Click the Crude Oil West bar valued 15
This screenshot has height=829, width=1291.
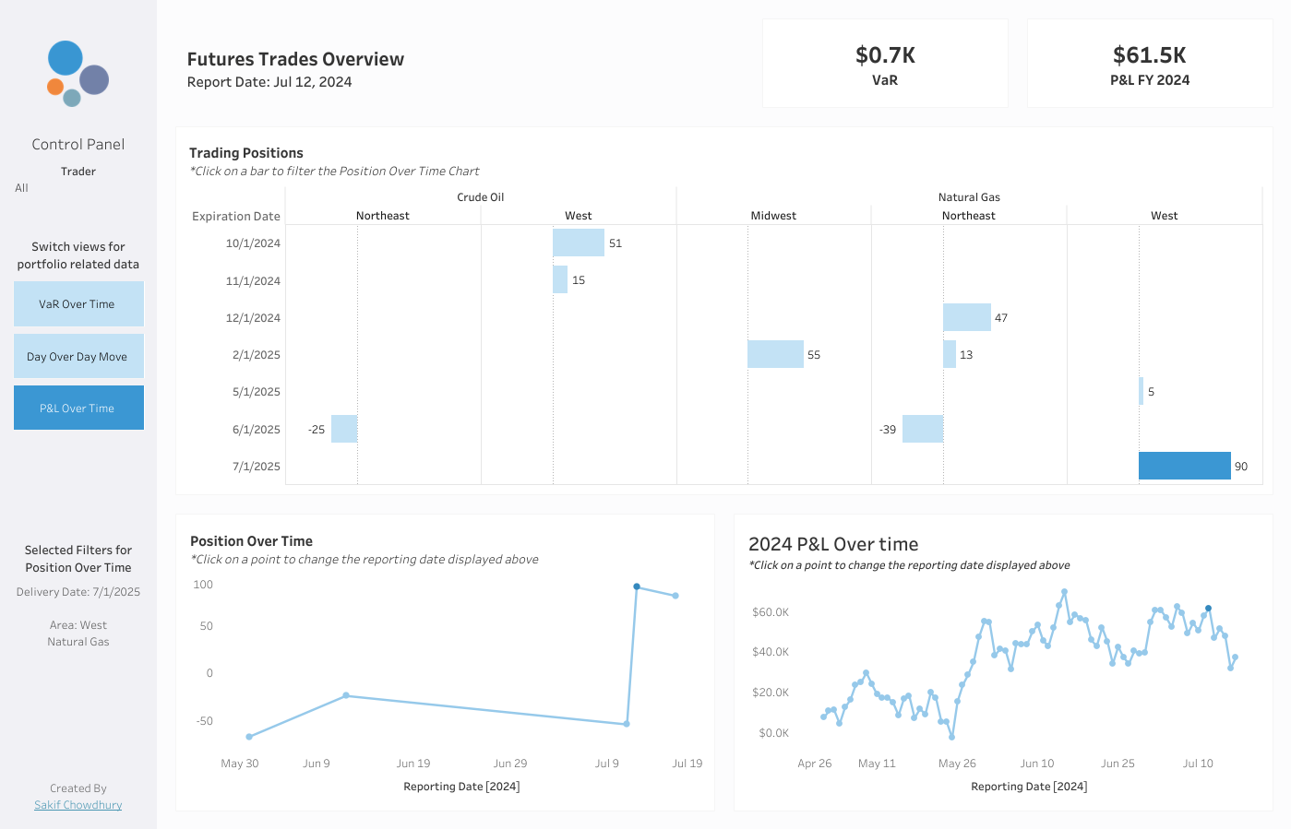click(x=560, y=279)
